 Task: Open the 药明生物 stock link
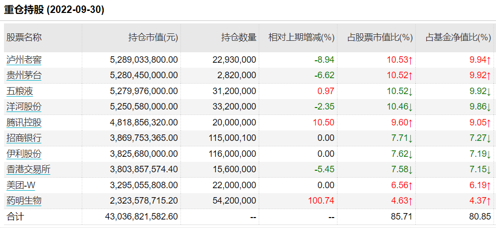(24, 201)
